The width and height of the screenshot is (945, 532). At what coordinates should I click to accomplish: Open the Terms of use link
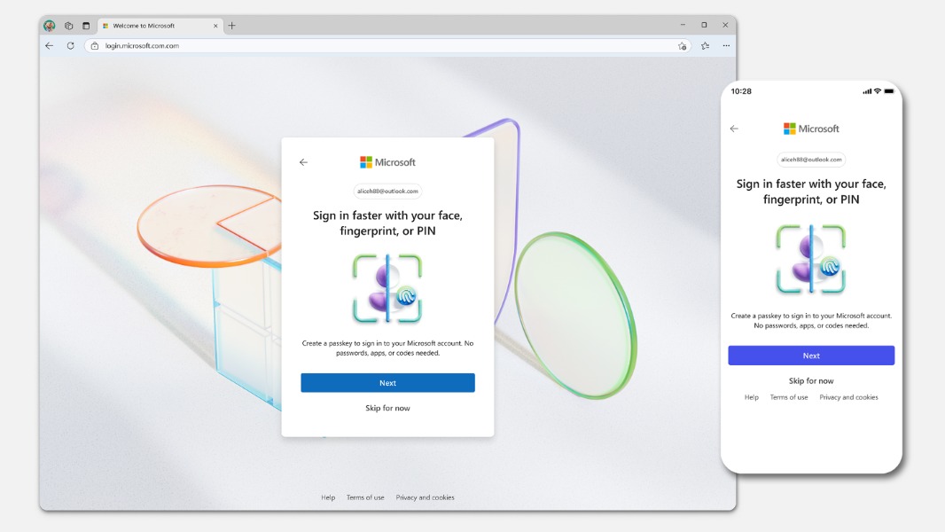click(365, 497)
